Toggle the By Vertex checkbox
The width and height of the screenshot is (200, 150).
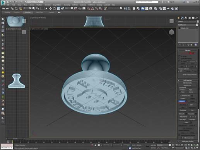click(x=179, y=56)
